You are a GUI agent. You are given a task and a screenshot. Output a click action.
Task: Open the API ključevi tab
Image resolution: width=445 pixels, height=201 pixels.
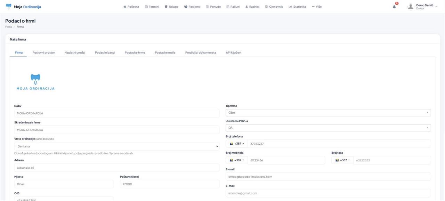[x=234, y=53]
